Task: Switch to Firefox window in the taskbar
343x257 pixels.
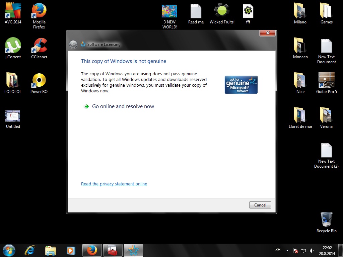Action: coord(92,250)
